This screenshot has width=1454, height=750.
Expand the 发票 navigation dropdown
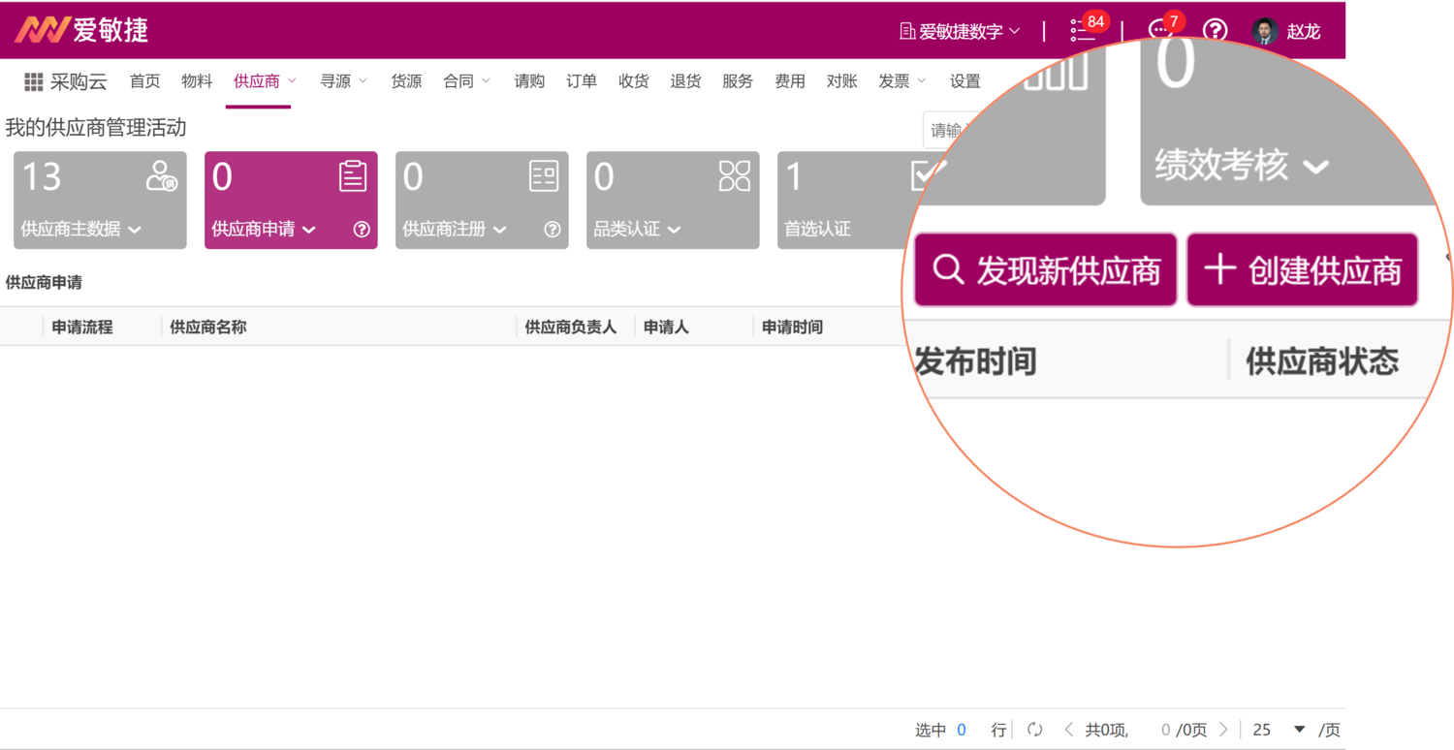coord(921,81)
